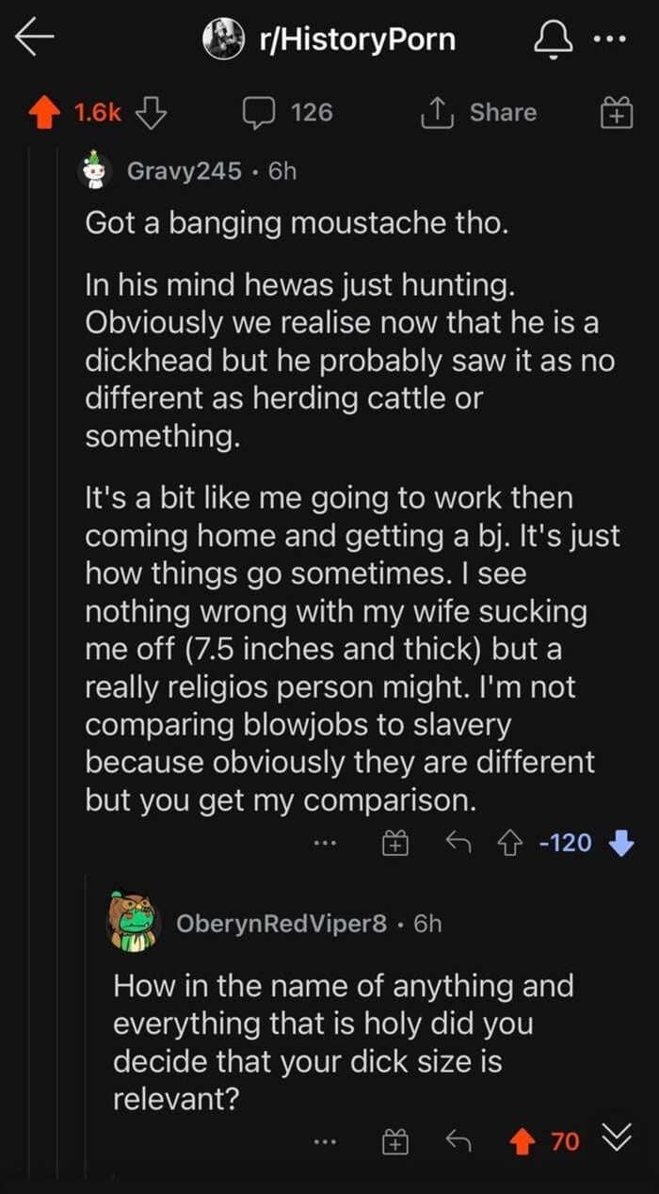Remove the downvote on Gravy245's comment

(621, 843)
